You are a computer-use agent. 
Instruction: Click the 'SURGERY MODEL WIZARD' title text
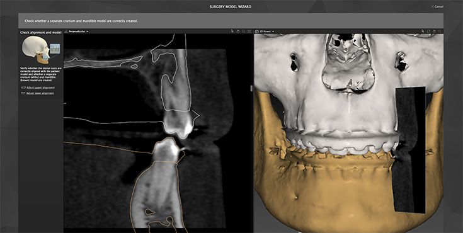pos(231,6)
